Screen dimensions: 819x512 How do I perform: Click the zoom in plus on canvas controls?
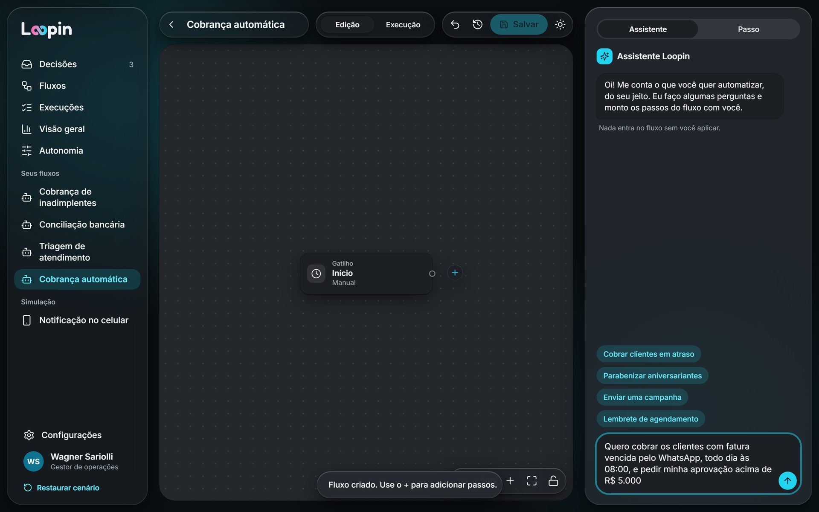(510, 481)
